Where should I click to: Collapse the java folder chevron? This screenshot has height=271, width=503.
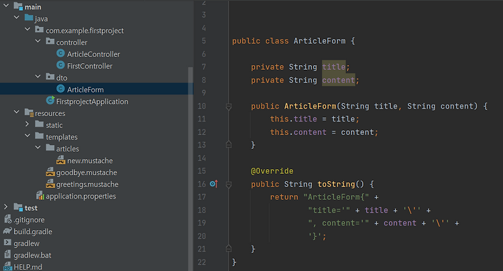tap(17, 17)
